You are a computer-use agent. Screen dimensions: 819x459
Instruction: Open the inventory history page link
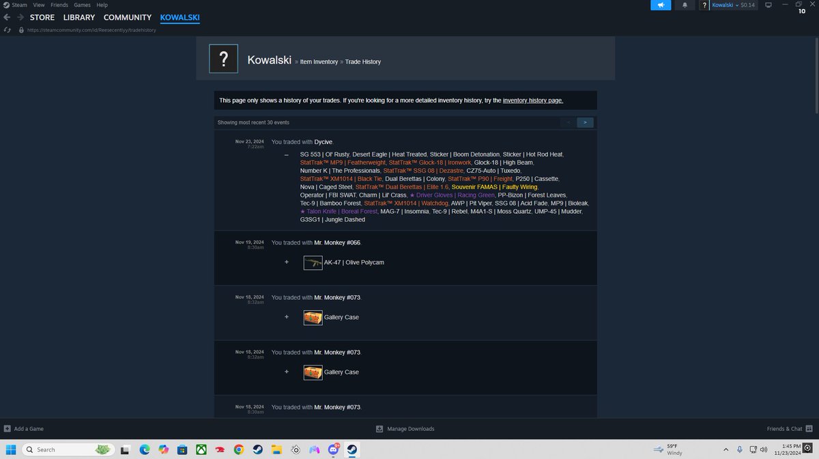(533, 100)
